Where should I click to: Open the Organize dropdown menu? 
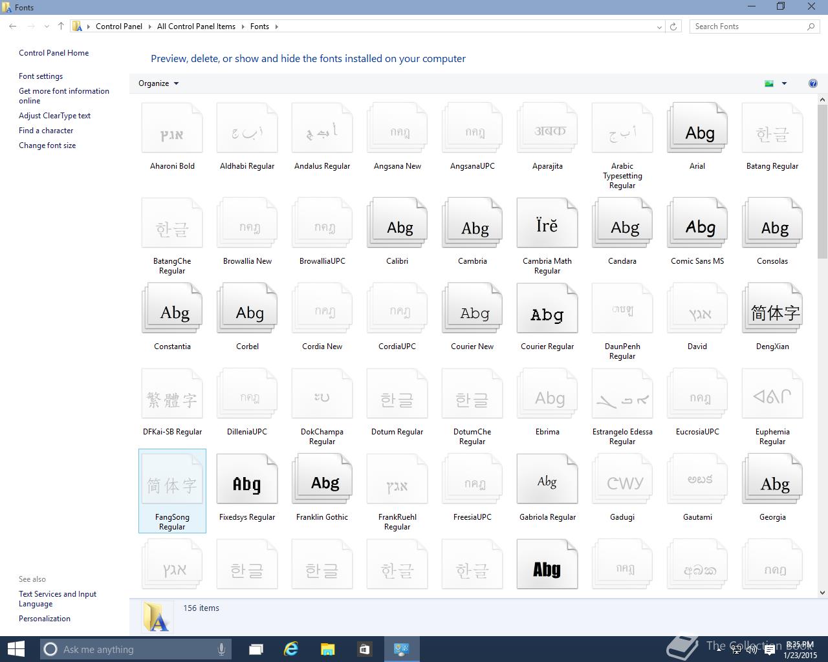click(x=158, y=83)
